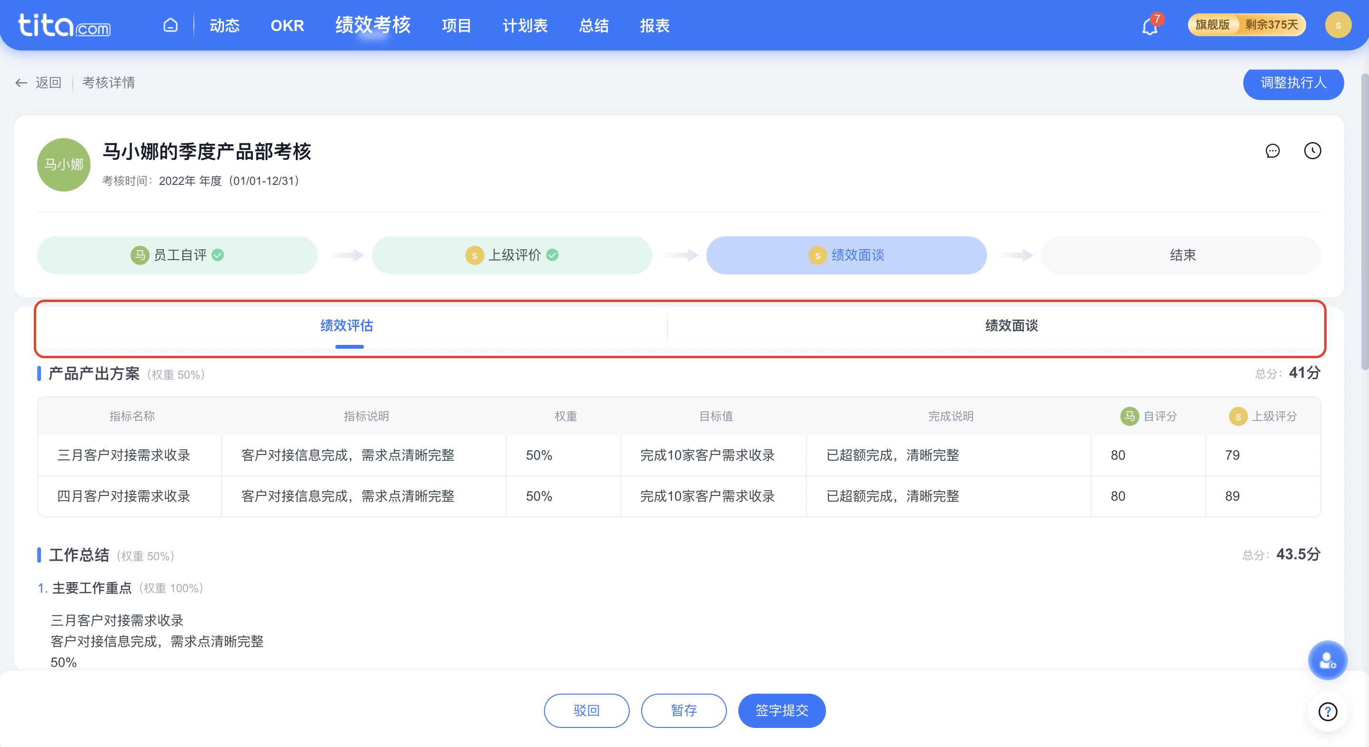Open the history clock icon
This screenshot has width=1369, height=747.
coord(1312,151)
